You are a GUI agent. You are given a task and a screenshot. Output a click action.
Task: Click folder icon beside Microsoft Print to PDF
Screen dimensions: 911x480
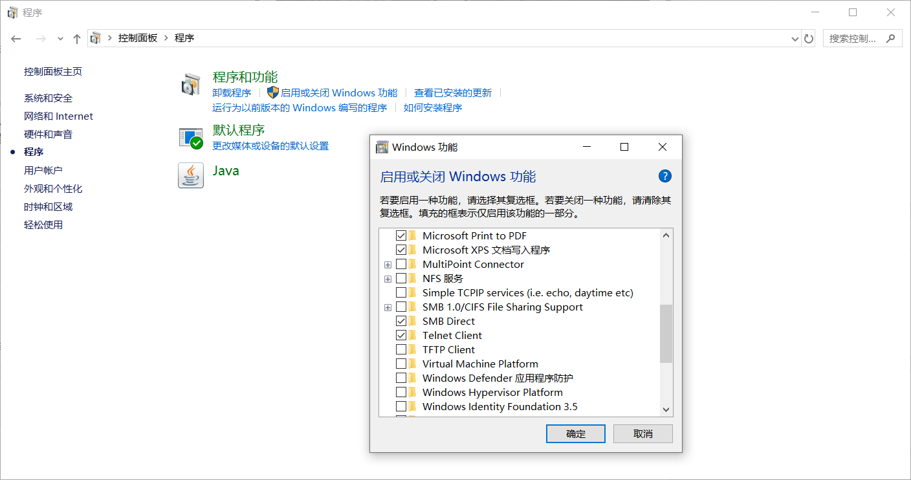point(413,235)
